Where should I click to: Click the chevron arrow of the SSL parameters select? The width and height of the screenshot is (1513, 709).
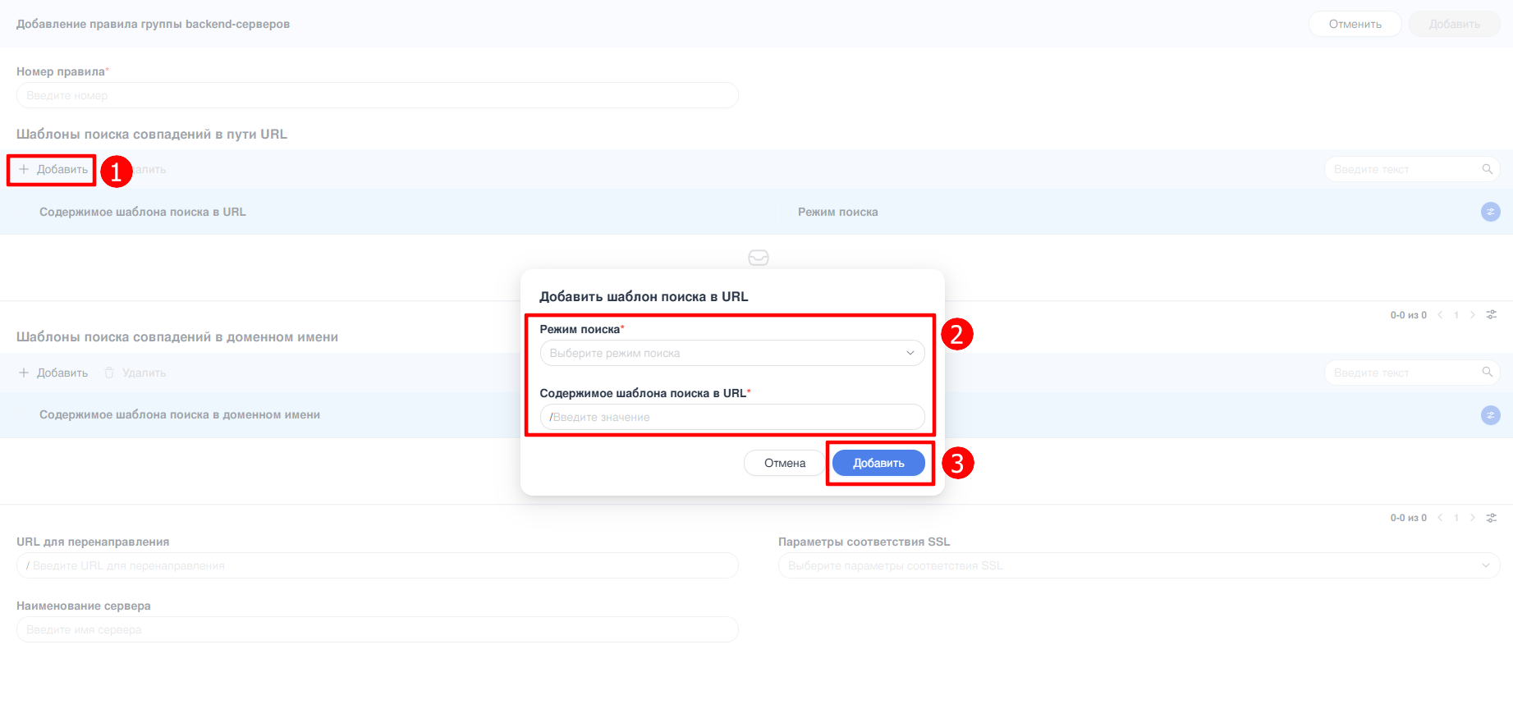click(x=1485, y=565)
